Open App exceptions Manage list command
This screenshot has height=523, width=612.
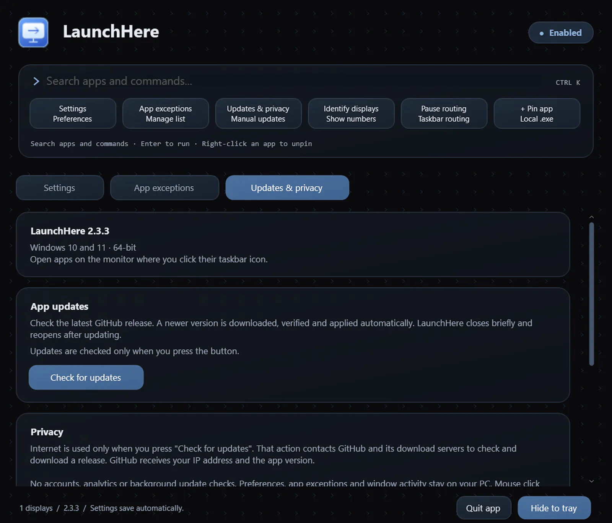click(166, 114)
